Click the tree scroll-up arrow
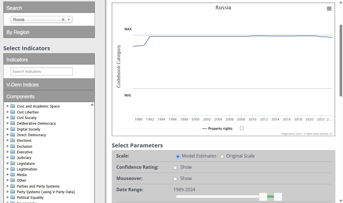Screen dimensions: 343x203 92,105
